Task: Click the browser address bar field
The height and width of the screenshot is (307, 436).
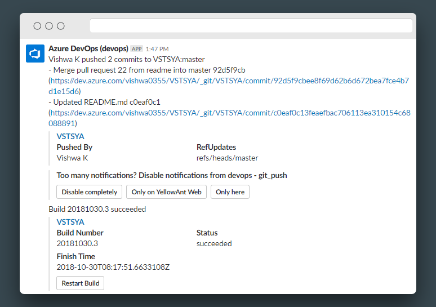Action: 251,26
